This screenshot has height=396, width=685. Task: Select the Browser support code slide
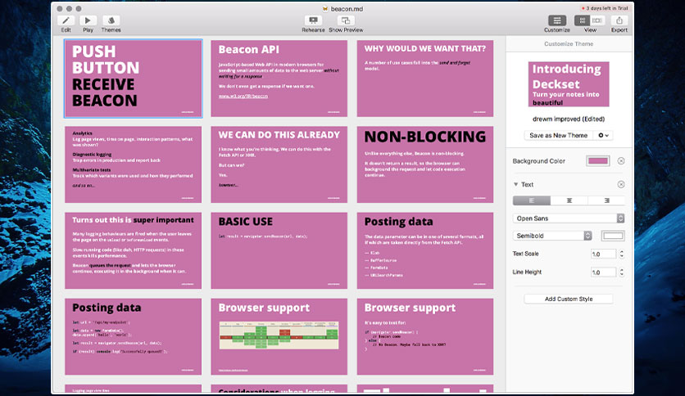(425, 336)
